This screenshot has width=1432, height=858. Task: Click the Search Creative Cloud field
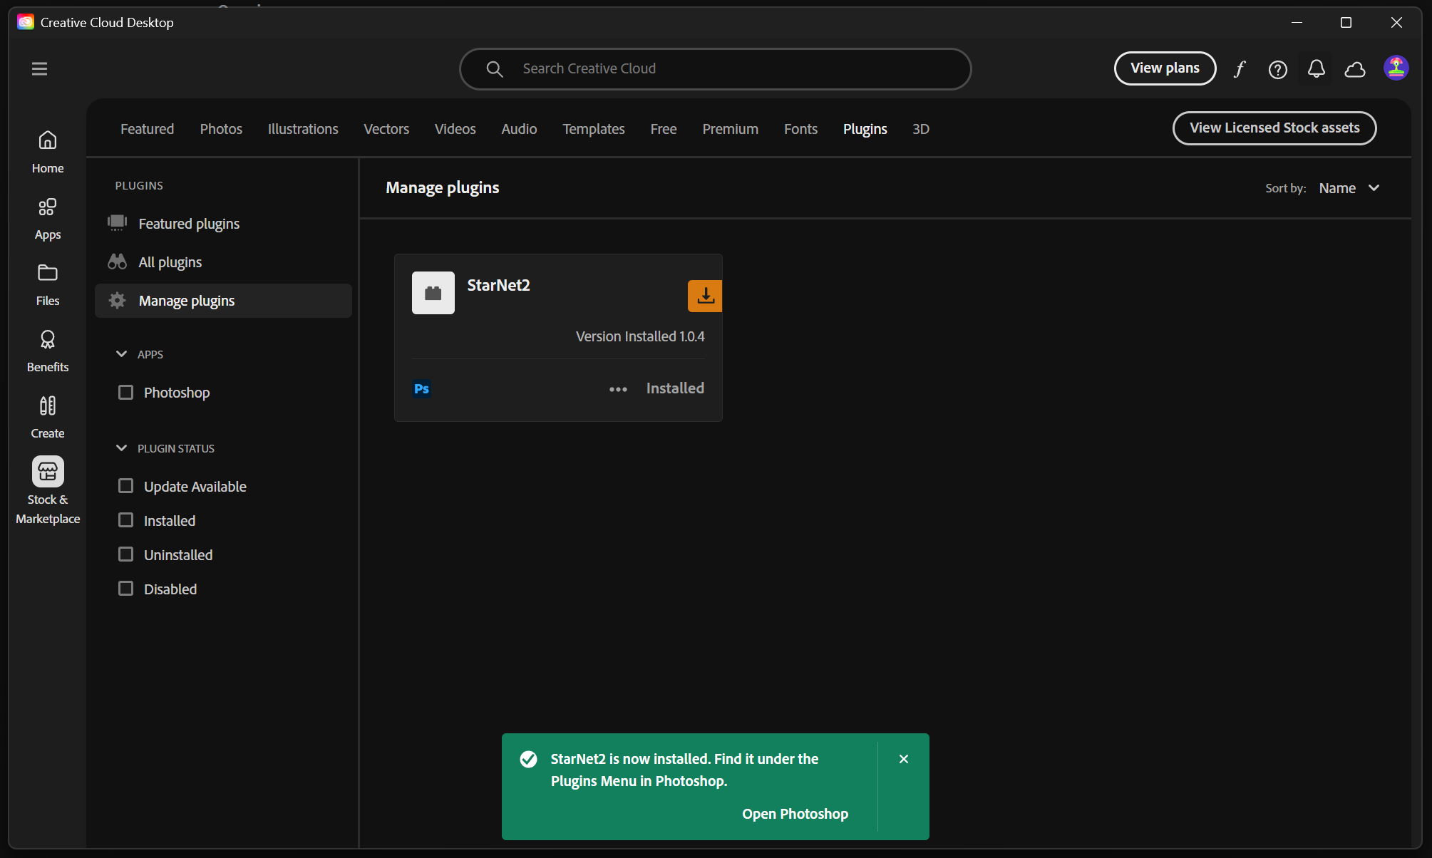point(715,69)
